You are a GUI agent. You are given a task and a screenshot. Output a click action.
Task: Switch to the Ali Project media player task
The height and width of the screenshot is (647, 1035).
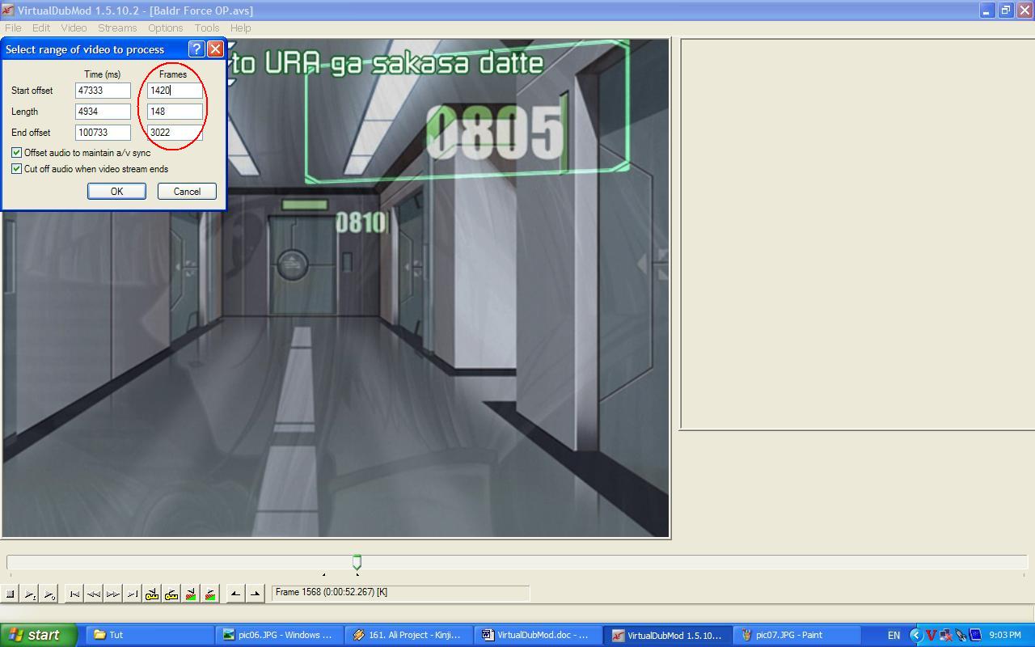click(x=408, y=635)
